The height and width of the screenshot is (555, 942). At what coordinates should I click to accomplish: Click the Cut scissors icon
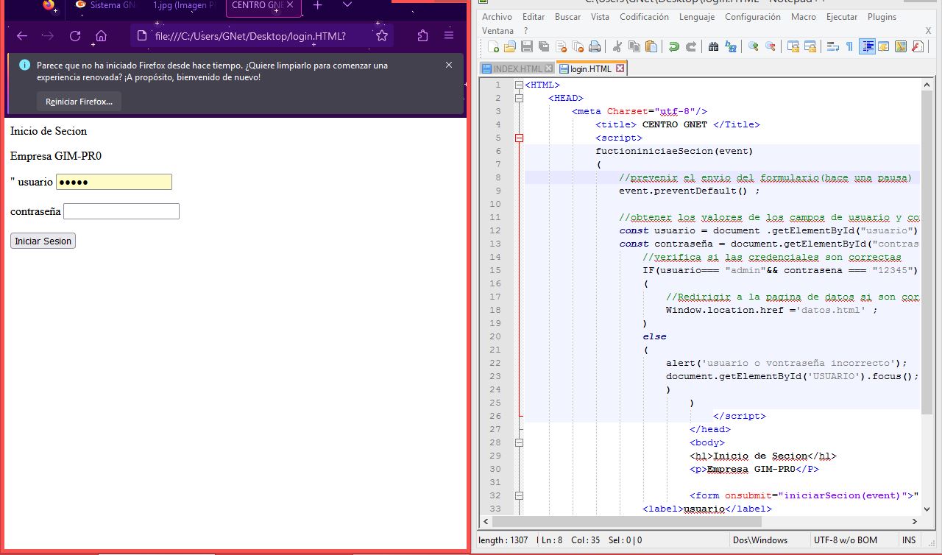tap(617, 46)
